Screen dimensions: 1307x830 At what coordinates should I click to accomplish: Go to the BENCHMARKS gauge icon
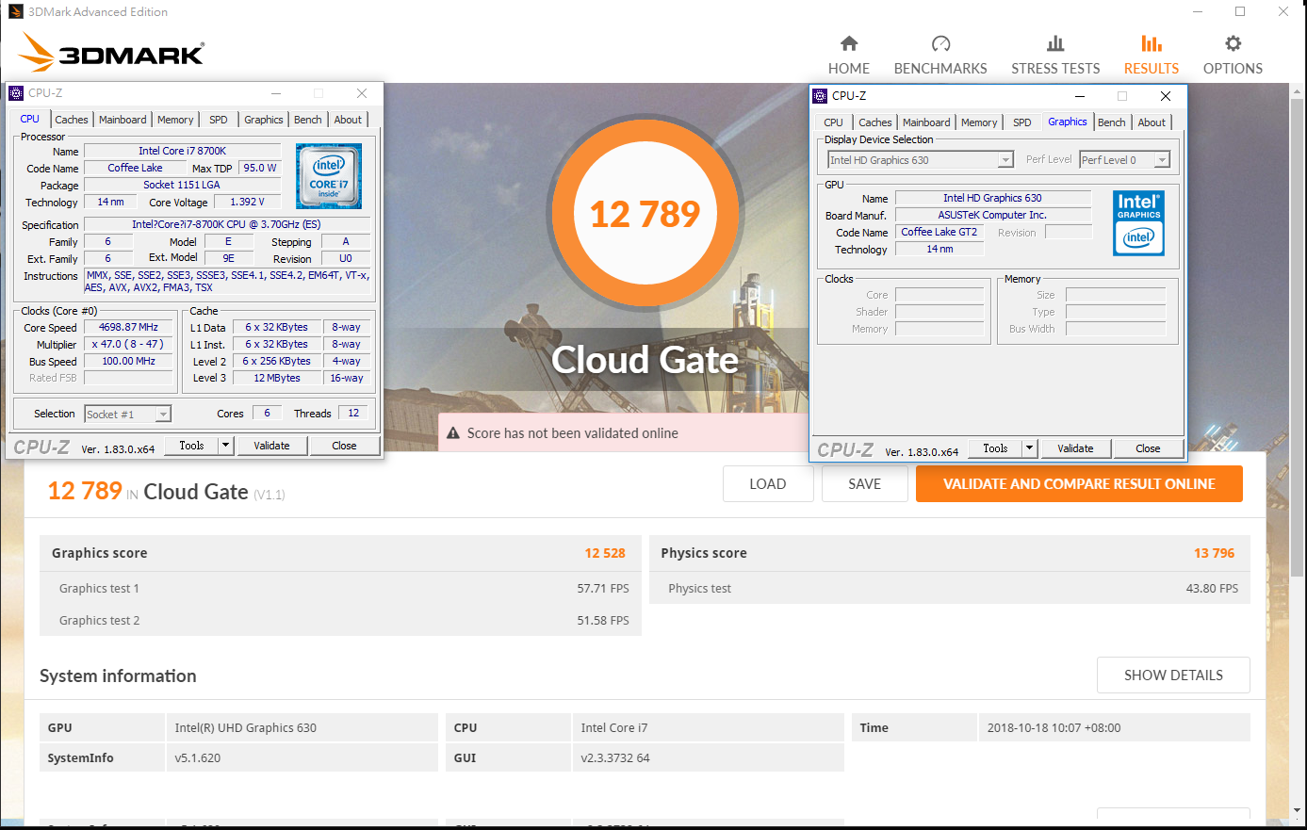(x=940, y=43)
